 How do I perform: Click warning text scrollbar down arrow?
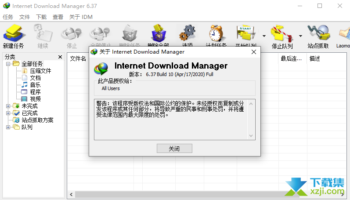(251, 136)
